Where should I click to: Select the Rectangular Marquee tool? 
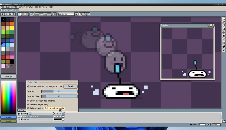pyautogui.click(x=224, y=19)
